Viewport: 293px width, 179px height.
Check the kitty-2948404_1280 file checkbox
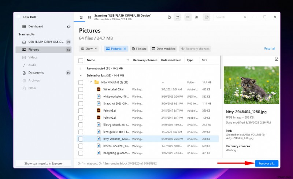81,139
